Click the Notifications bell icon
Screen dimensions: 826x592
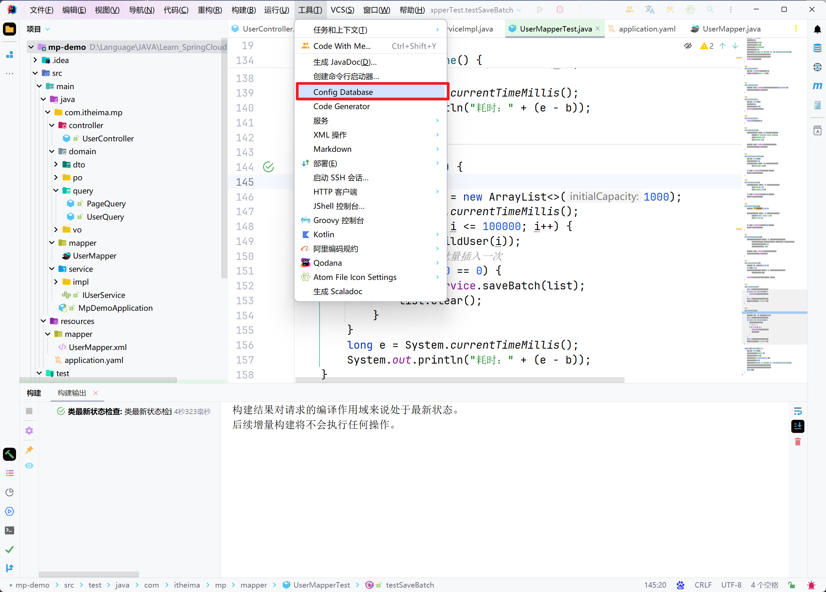pos(817,29)
